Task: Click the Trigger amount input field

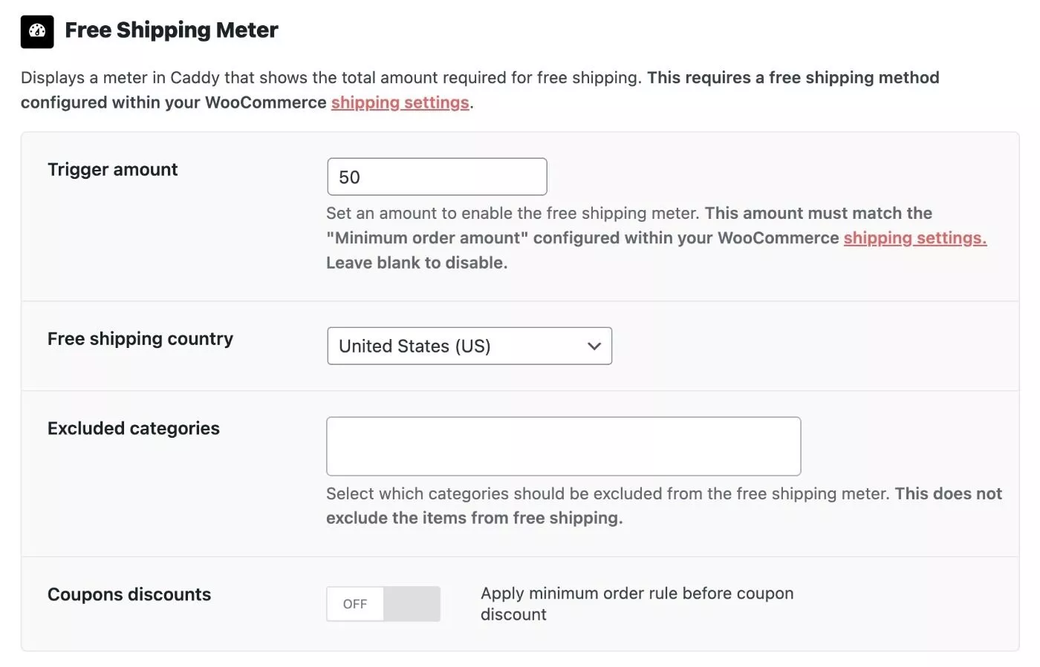Action: click(x=437, y=177)
